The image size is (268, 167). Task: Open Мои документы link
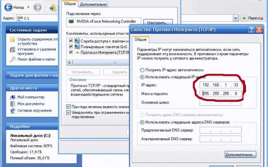31,104
